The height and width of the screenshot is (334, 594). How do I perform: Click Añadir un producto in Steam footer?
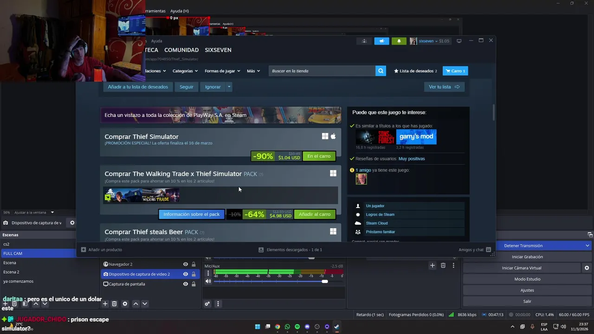pos(102,250)
